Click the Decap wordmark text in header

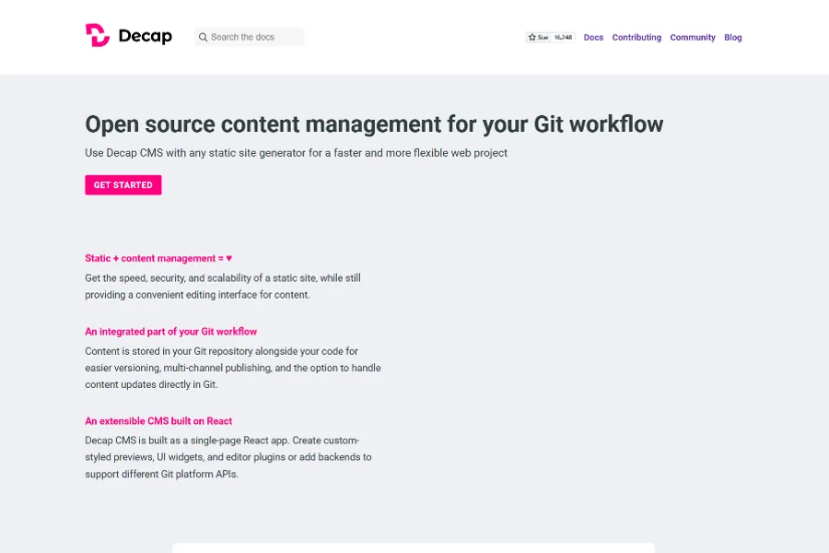145,37
